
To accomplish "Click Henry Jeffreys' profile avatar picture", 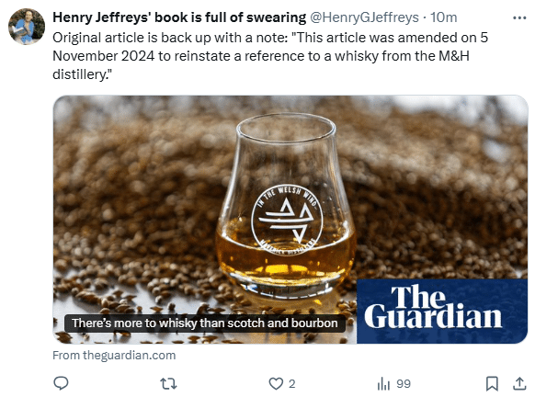I will tap(27, 27).
